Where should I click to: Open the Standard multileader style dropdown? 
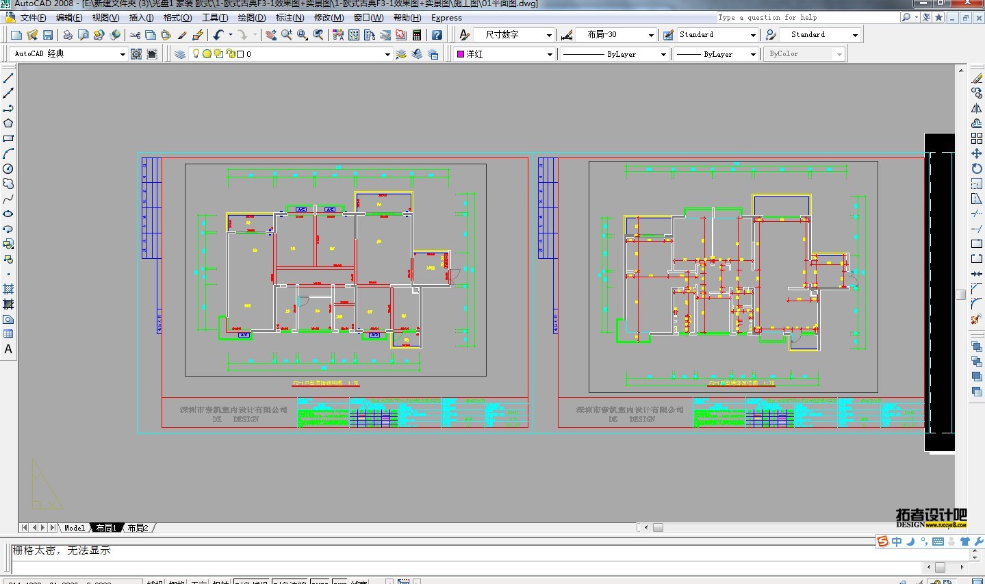855,35
